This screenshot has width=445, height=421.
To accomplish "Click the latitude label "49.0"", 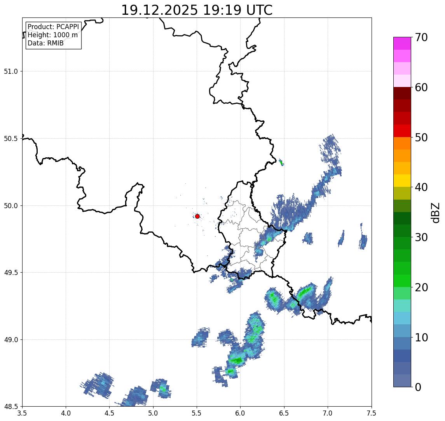I will click(10, 339).
